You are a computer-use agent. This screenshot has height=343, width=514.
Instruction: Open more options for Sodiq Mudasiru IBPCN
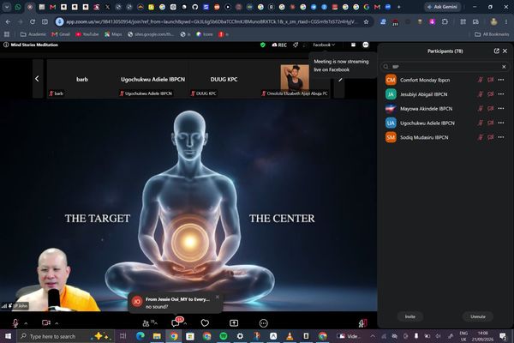[x=501, y=137]
